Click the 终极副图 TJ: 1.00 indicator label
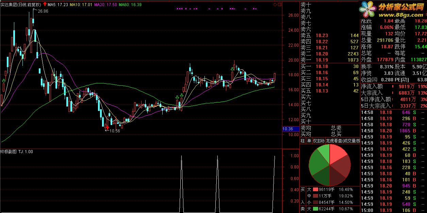 pos(17,152)
